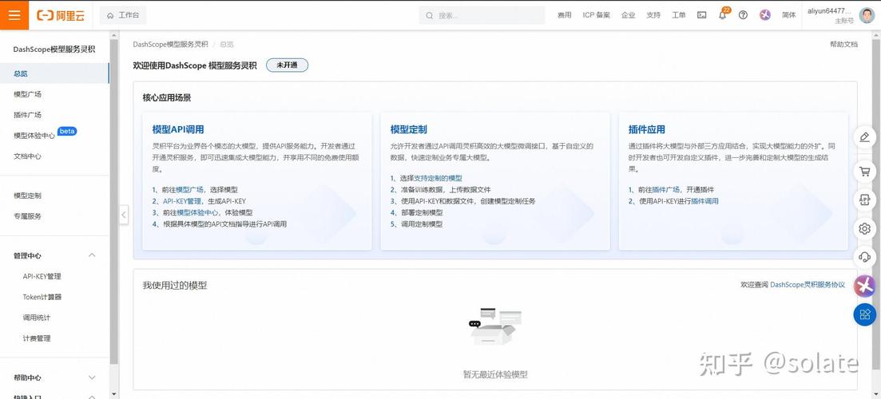
Task: Click the blue grid apps floating button
Action: click(x=865, y=314)
